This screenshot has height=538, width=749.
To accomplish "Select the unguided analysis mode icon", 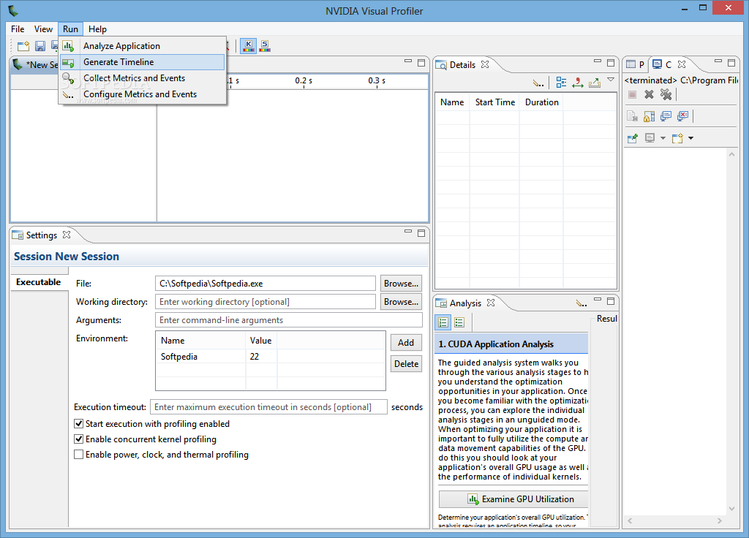I will tap(459, 322).
